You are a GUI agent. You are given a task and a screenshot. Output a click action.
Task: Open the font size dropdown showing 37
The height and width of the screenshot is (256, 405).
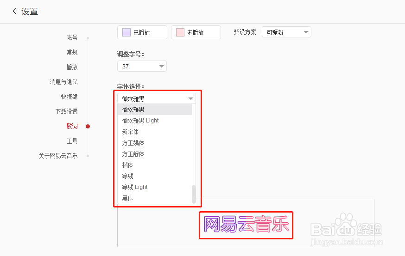coord(142,66)
